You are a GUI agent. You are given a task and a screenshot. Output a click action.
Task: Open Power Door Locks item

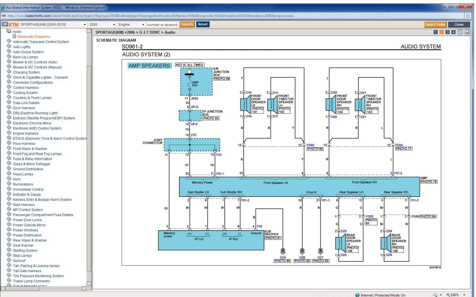pyautogui.click(x=27, y=220)
